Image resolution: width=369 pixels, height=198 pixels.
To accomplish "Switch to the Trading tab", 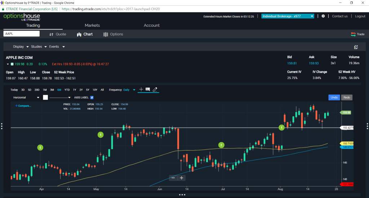I will (33, 26).
